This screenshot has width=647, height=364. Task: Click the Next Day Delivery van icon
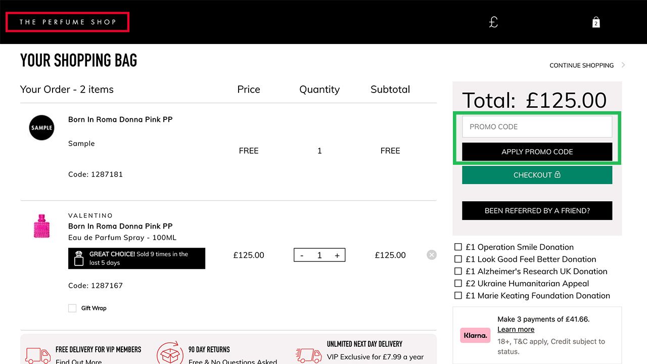(x=309, y=355)
